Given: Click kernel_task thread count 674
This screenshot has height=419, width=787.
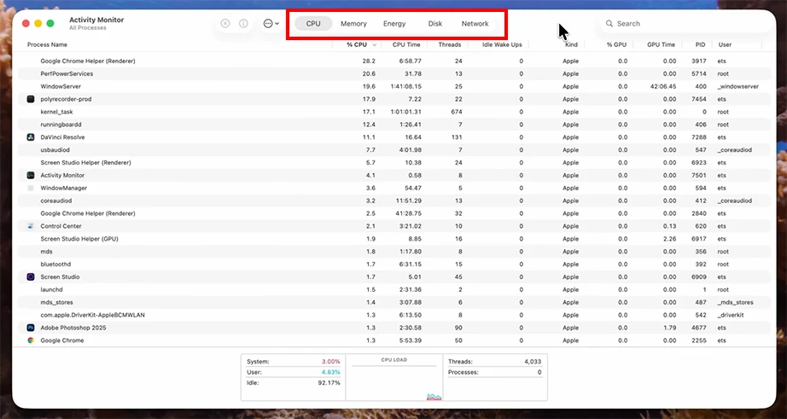Looking at the screenshot, I should (457, 112).
